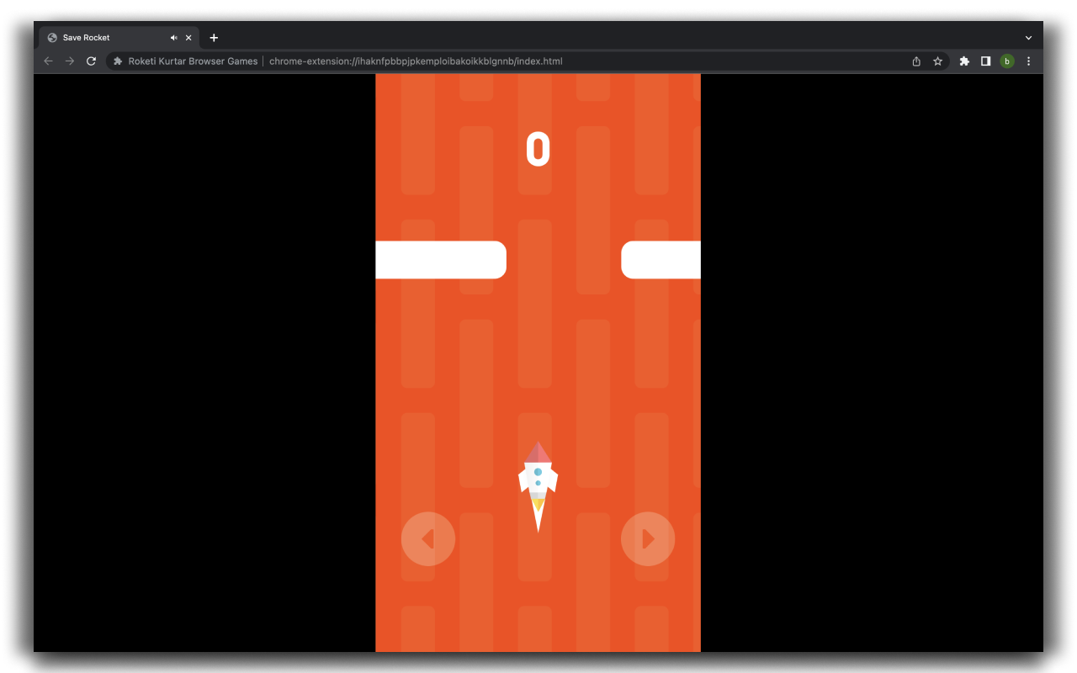1077x673 pixels.
Task: Click the browser back navigation arrow
Action: coord(48,61)
